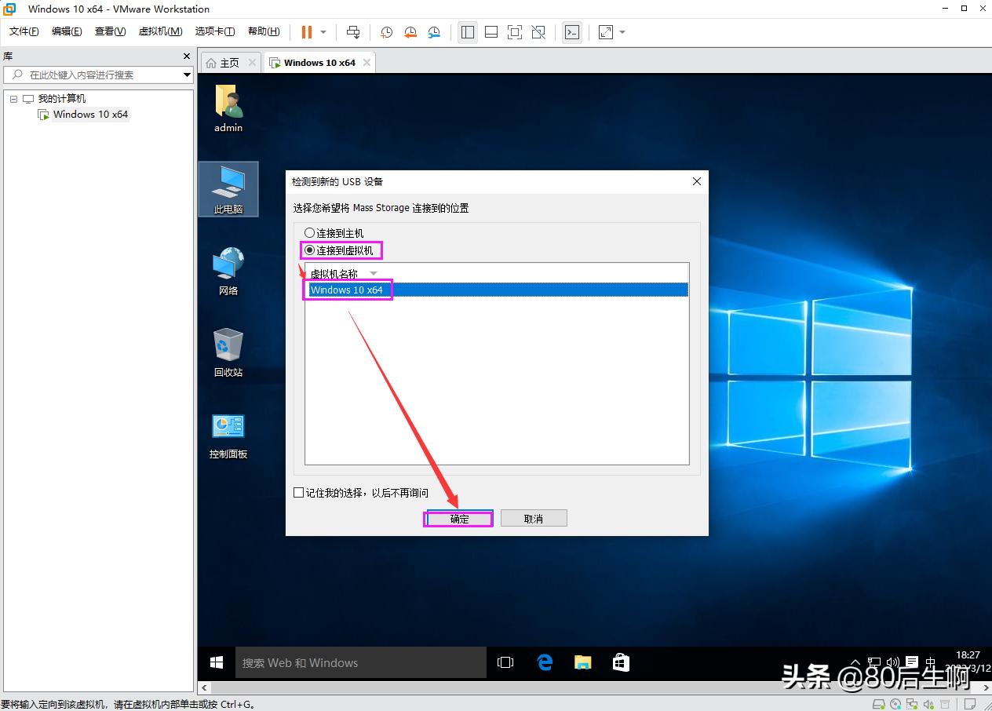Viewport: 992px width, 711px height.
Task: Open the console view icon
Action: click(573, 32)
